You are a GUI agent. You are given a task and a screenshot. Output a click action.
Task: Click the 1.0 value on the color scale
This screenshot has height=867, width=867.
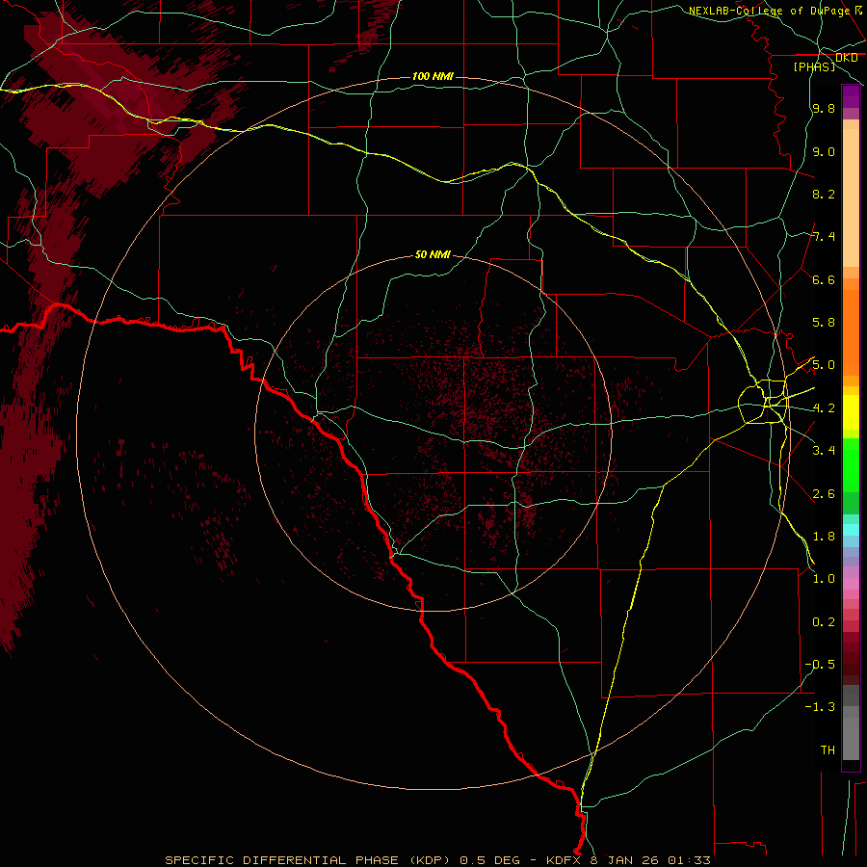(x=824, y=579)
